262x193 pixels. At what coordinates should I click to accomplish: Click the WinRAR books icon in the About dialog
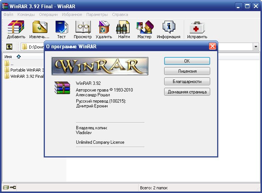[x=62, y=87]
